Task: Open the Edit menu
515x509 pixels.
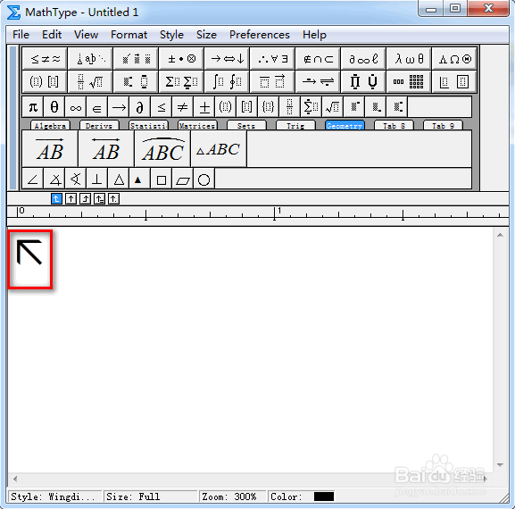Action: [52, 35]
